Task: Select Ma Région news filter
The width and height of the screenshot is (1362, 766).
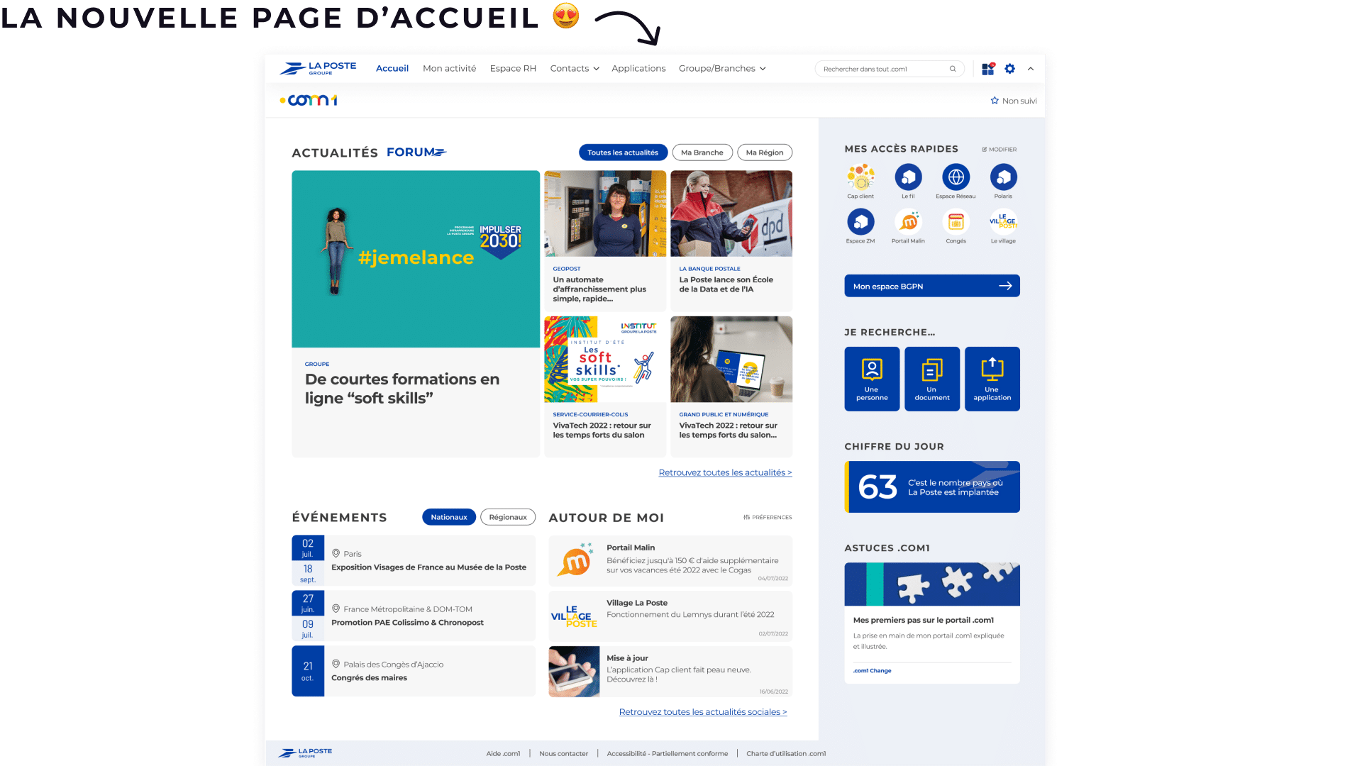Action: click(765, 152)
